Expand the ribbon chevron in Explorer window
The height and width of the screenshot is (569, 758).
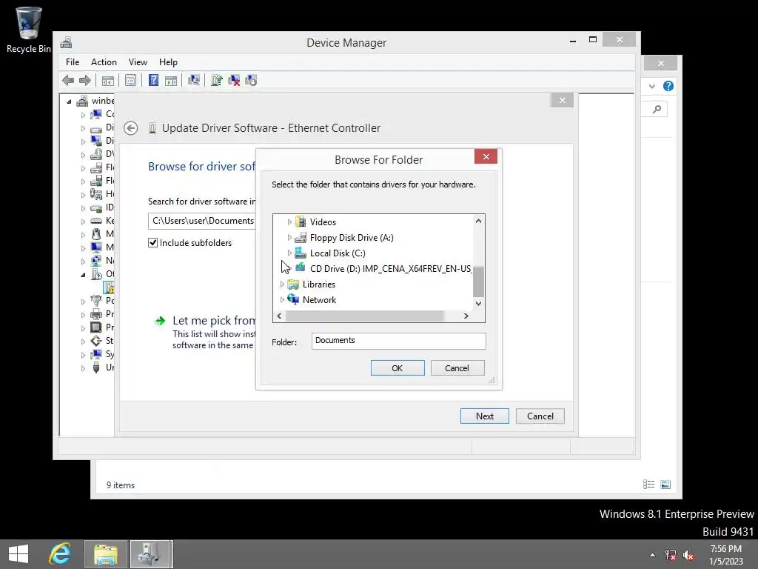click(x=652, y=86)
